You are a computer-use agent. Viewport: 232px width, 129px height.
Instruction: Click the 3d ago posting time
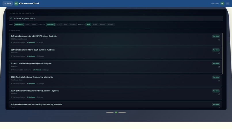pyautogui.click(x=41, y=43)
